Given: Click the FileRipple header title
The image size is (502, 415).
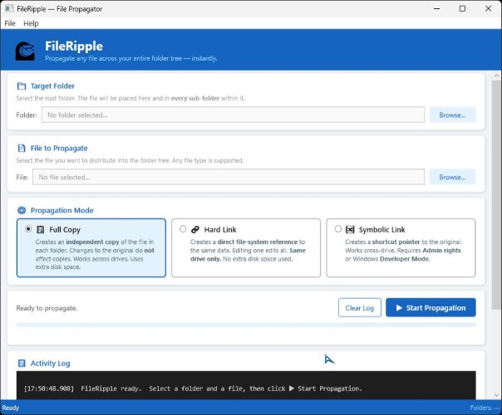Looking at the screenshot, I should coord(74,46).
